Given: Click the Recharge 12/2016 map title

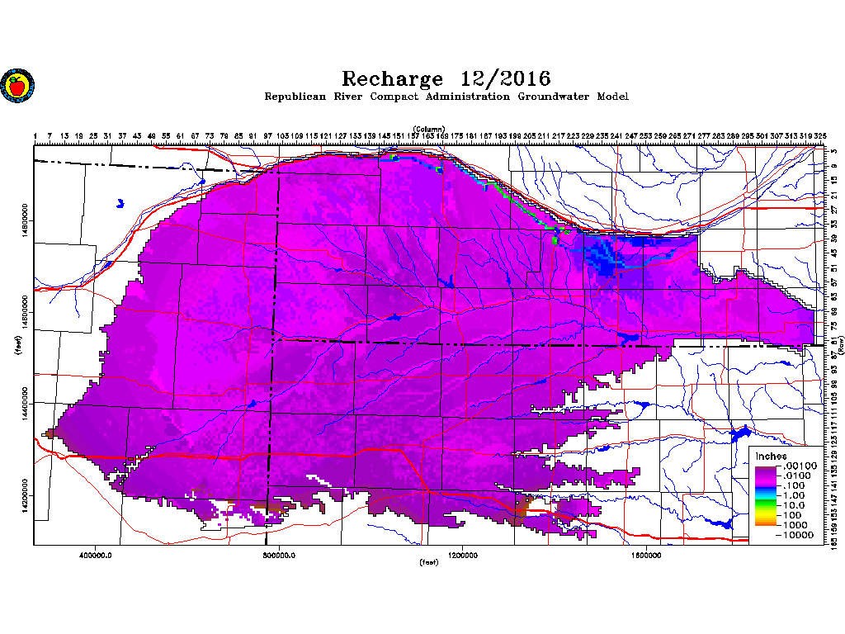Looking at the screenshot, I should click(446, 79).
